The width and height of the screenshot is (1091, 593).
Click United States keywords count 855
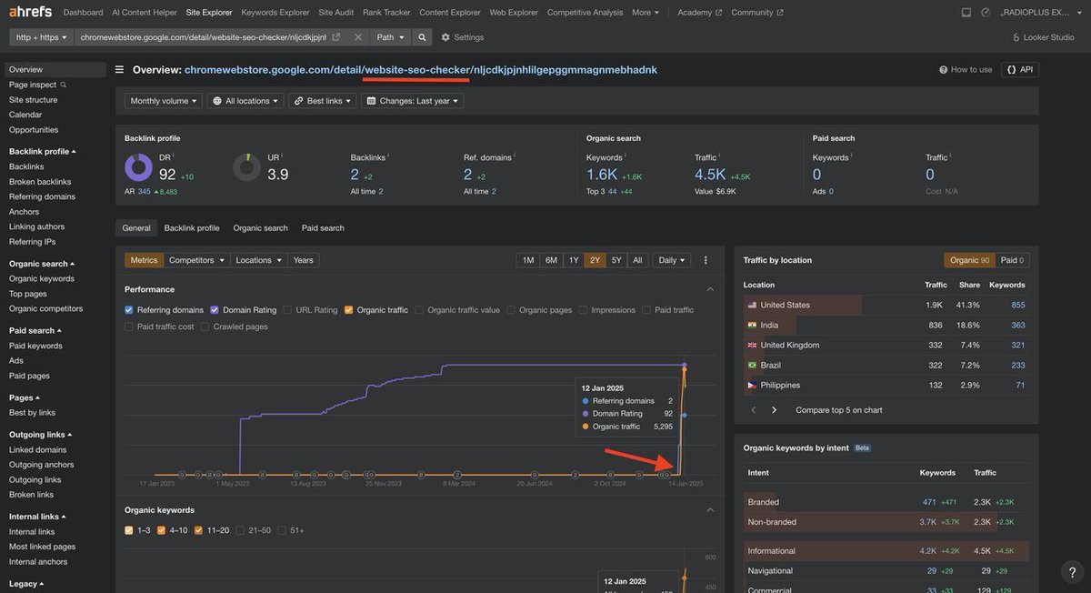click(x=1018, y=305)
